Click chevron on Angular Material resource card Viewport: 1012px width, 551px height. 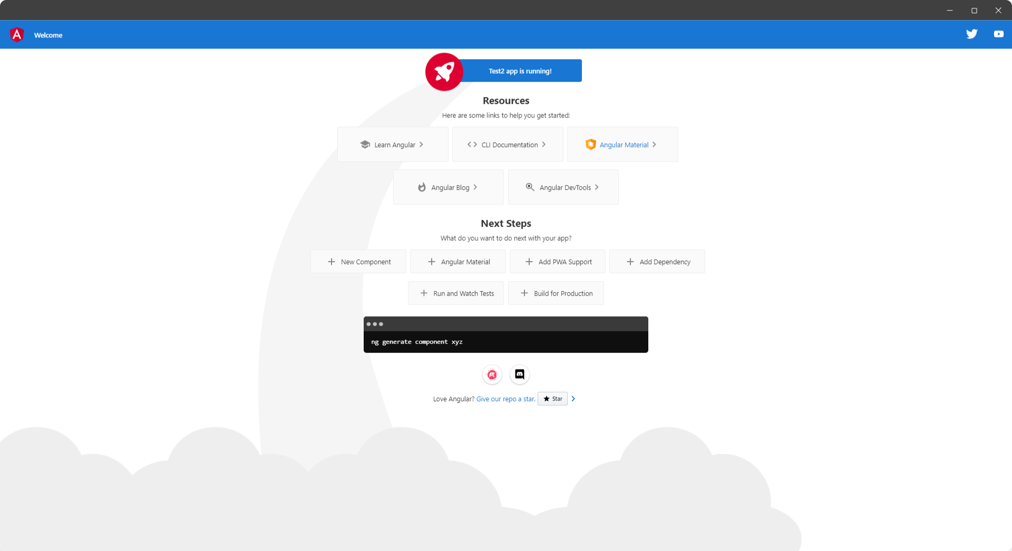654,144
